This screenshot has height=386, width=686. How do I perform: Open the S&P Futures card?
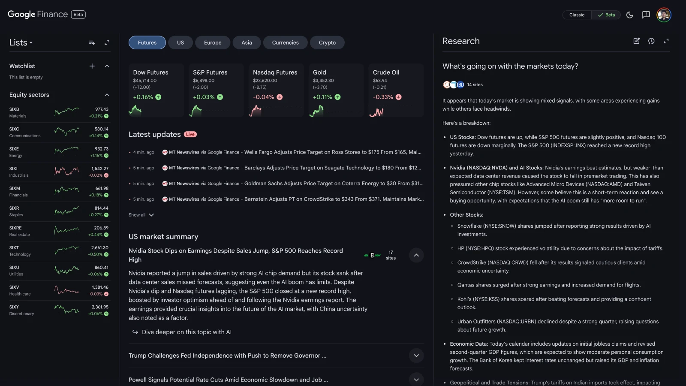pos(216,90)
